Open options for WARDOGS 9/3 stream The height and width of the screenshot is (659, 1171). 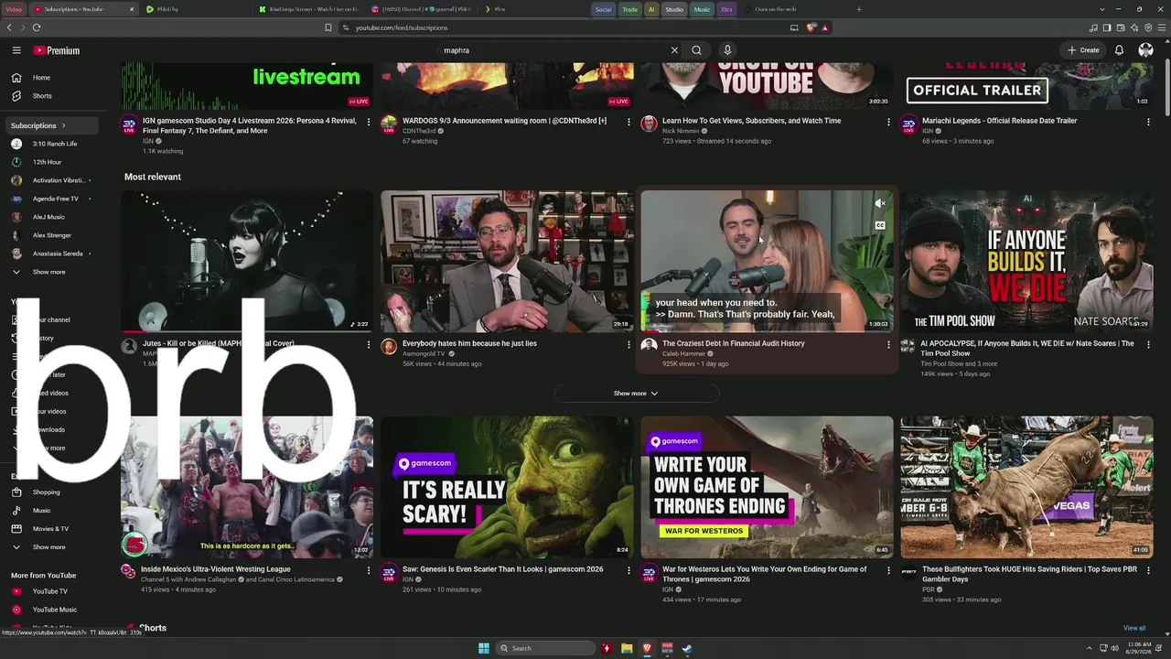(628, 122)
